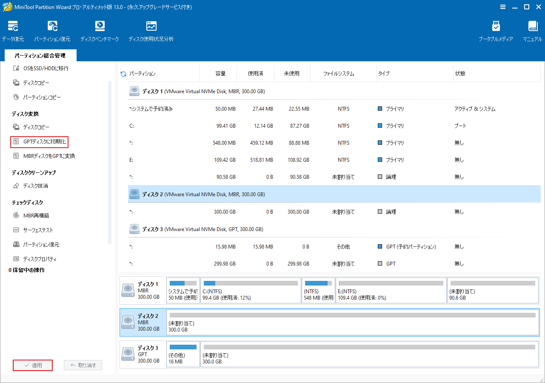Click the Undo button

click(83, 365)
